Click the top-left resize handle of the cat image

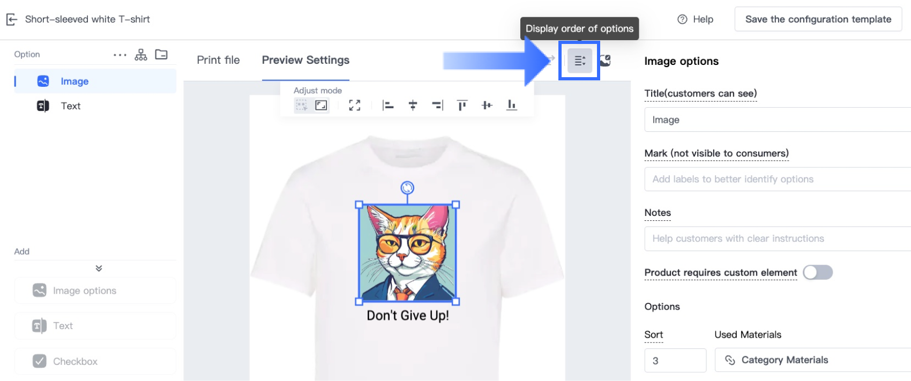[359, 205]
